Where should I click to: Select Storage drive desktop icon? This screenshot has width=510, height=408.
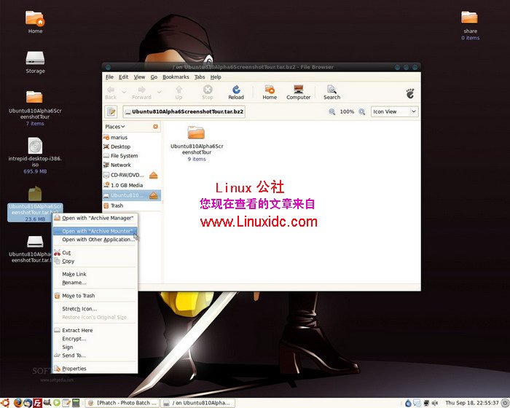[35, 62]
